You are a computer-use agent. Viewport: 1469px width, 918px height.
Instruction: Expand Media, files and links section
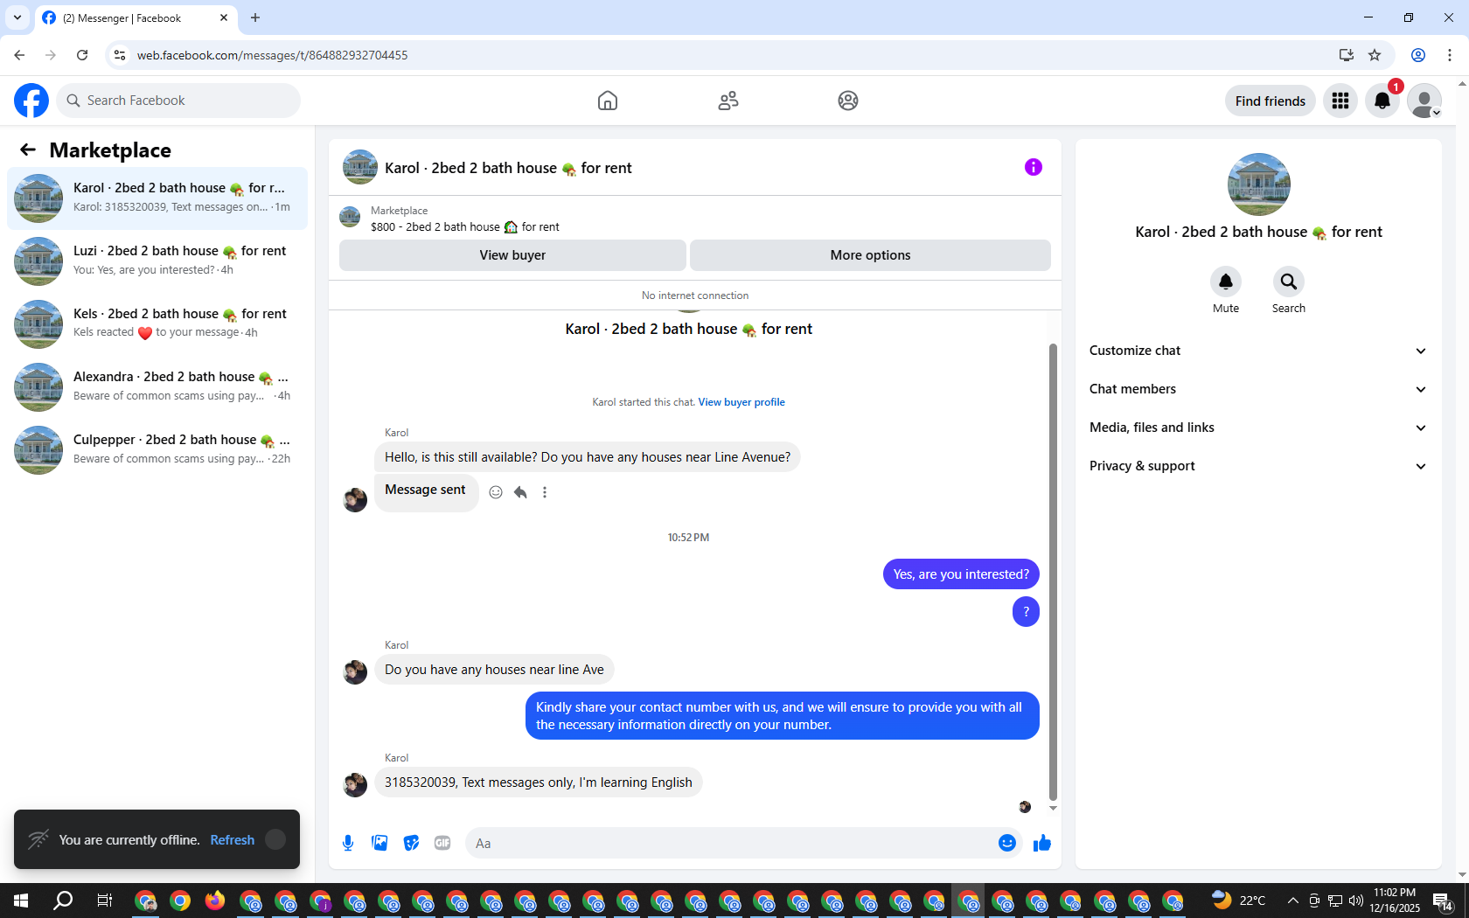[1258, 428]
